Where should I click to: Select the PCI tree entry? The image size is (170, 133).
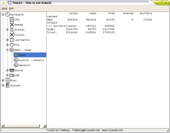[17, 45]
